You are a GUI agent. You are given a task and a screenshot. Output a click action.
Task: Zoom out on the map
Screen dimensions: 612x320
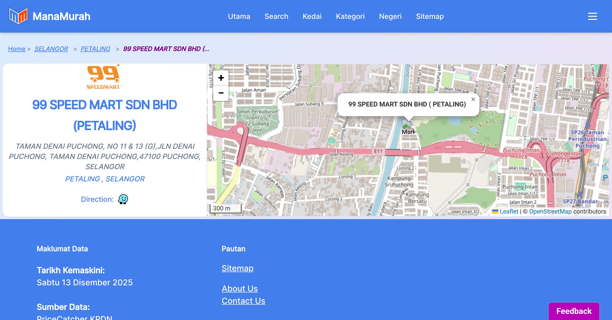point(221,93)
